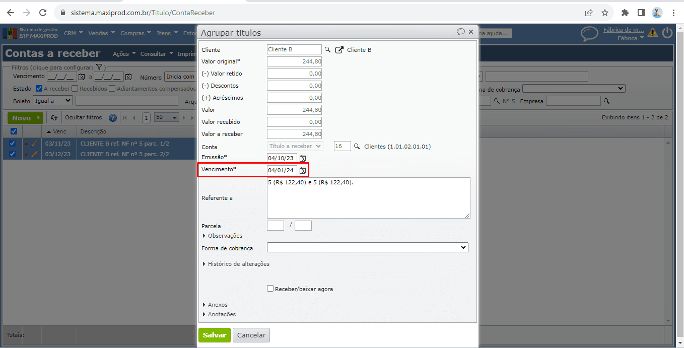Go to previous page arrow in pager
The width and height of the screenshot is (684, 348).
click(x=134, y=118)
